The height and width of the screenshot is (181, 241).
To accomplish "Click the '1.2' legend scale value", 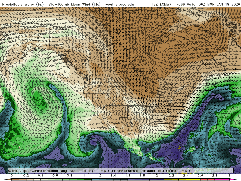I will click(99, 176).
